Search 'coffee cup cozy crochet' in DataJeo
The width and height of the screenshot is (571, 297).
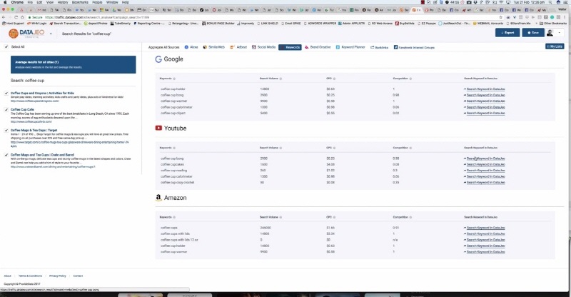[x=486, y=183]
